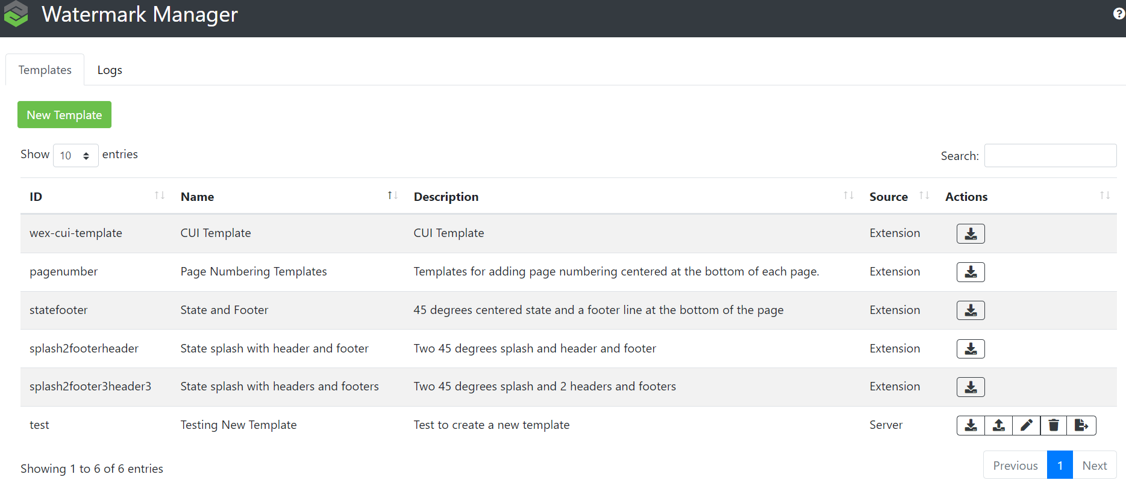Edit the test template with pencil icon

[x=1026, y=425]
